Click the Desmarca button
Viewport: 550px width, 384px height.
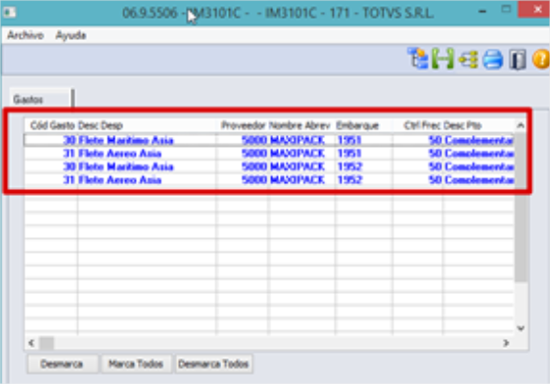(x=62, y=363)
